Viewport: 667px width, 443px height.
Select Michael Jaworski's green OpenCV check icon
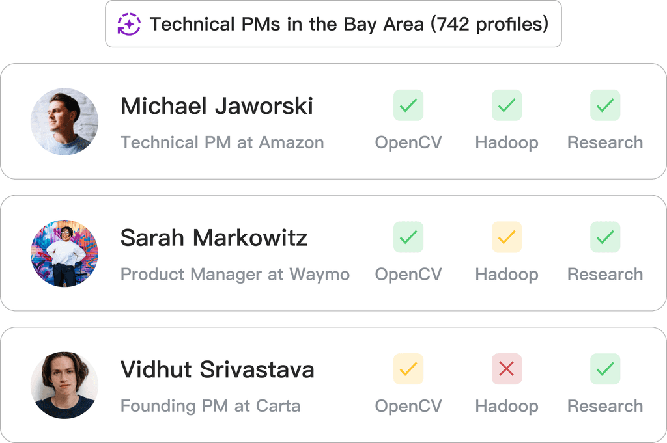pyautogui.click(x=408, y=105)
